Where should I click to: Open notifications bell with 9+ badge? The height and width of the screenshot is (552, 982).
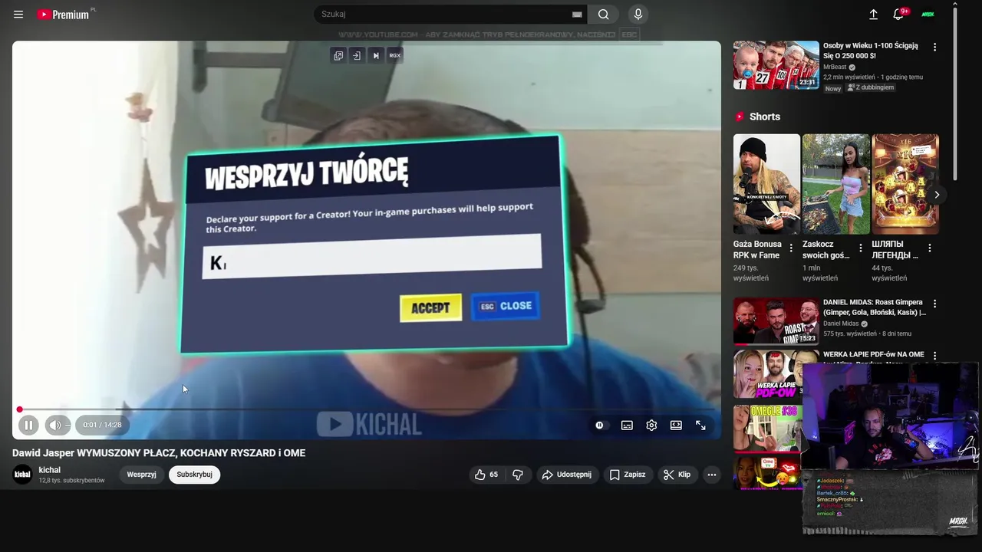[x=899, y=14]
